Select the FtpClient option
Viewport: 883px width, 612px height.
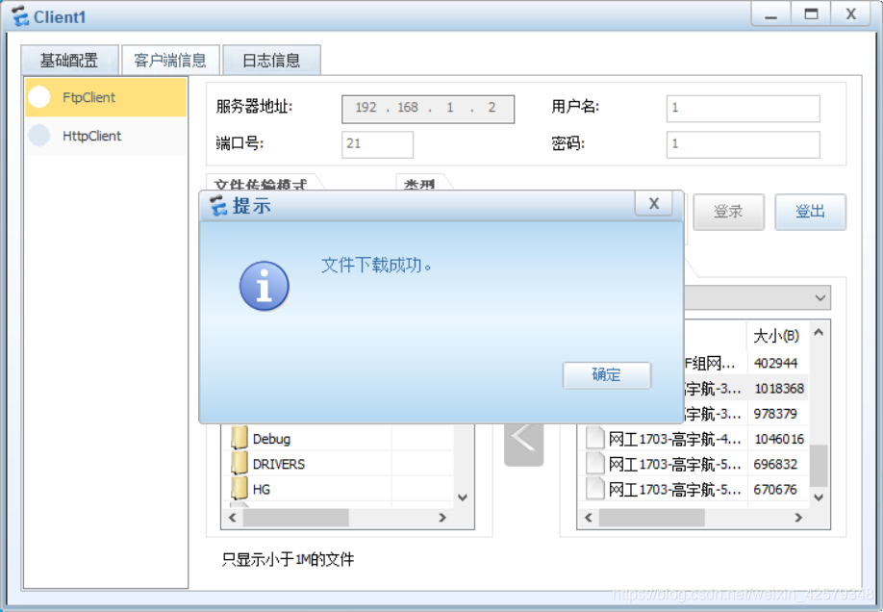[x=106, y=97]
